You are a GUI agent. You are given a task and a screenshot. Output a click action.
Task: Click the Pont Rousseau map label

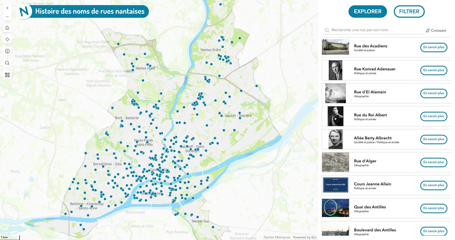click(x=177, y=232)
